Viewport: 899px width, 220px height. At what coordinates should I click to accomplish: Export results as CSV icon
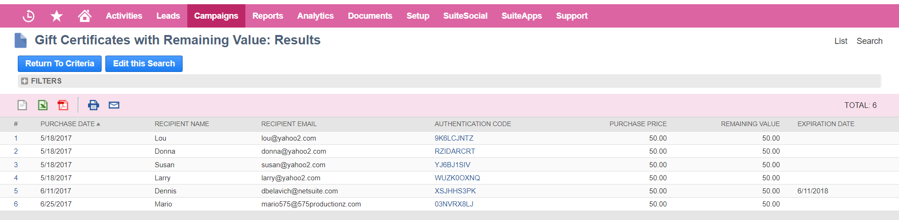coord(22,105)
